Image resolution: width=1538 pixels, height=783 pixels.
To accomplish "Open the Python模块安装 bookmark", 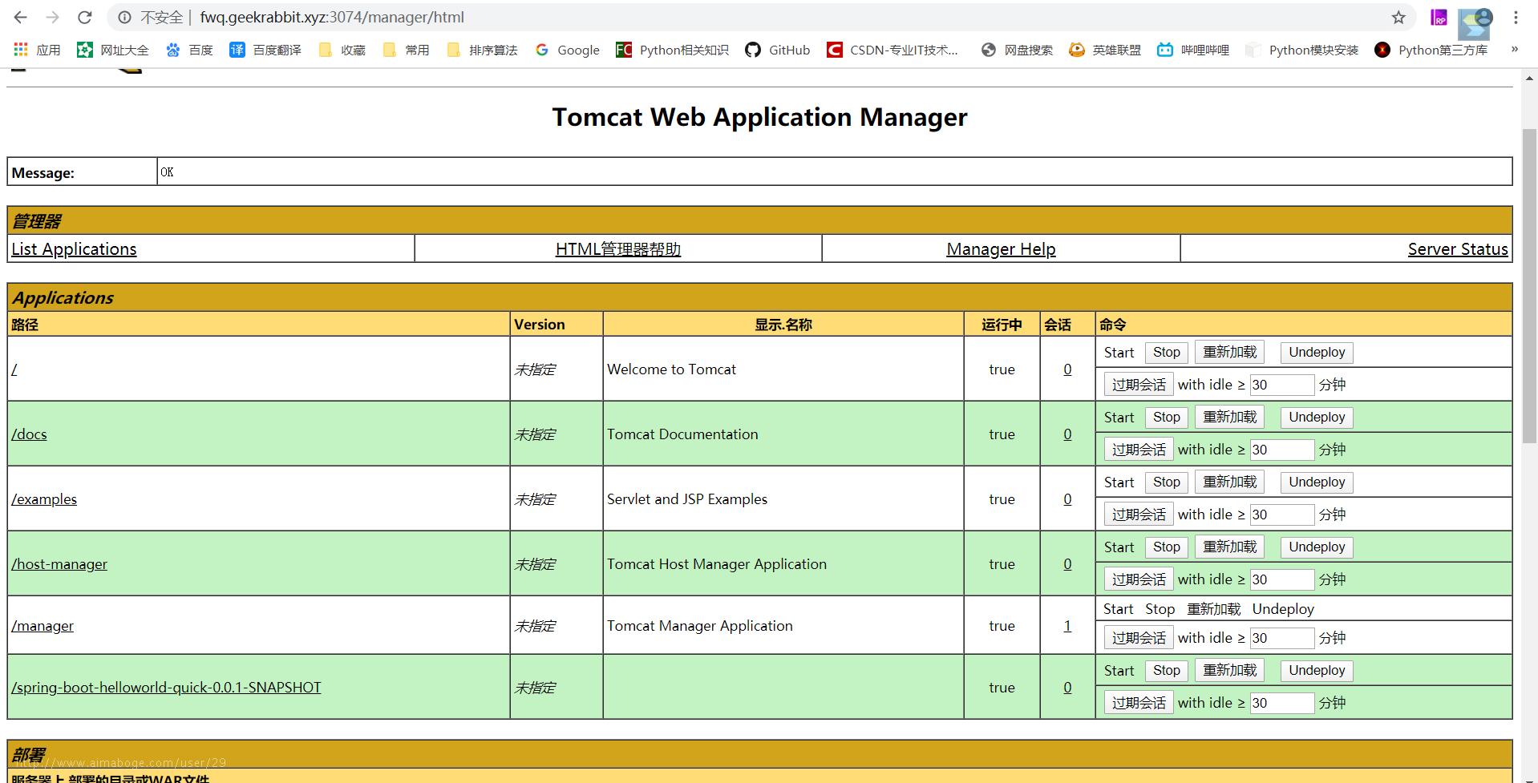I will click(1301, 50).
